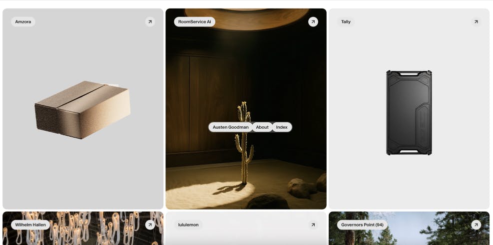The image size is (493, 245).
Task: Click the Wilhelm Hallen arrow icon
Action: (x=150, y=225)
